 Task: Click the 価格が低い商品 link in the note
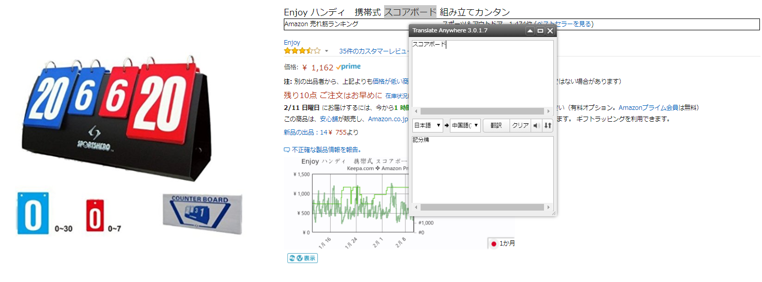tap(391, 82)
